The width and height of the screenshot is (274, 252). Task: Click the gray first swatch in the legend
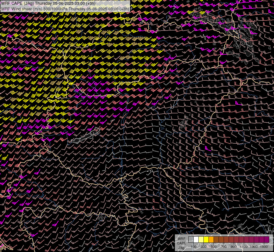[x=191, y=240]
